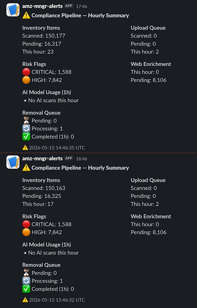This screenshot has height=308, width=197.
Task: Click the APP badge on the second message
Action: point(69,158)
